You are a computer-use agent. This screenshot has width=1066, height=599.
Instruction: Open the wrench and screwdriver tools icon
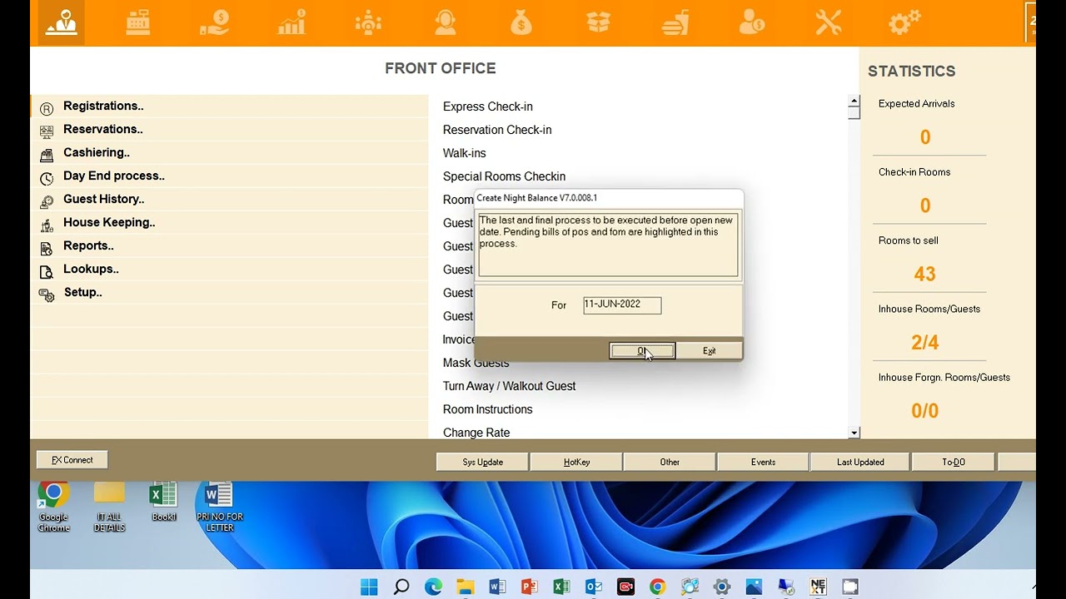829,22
